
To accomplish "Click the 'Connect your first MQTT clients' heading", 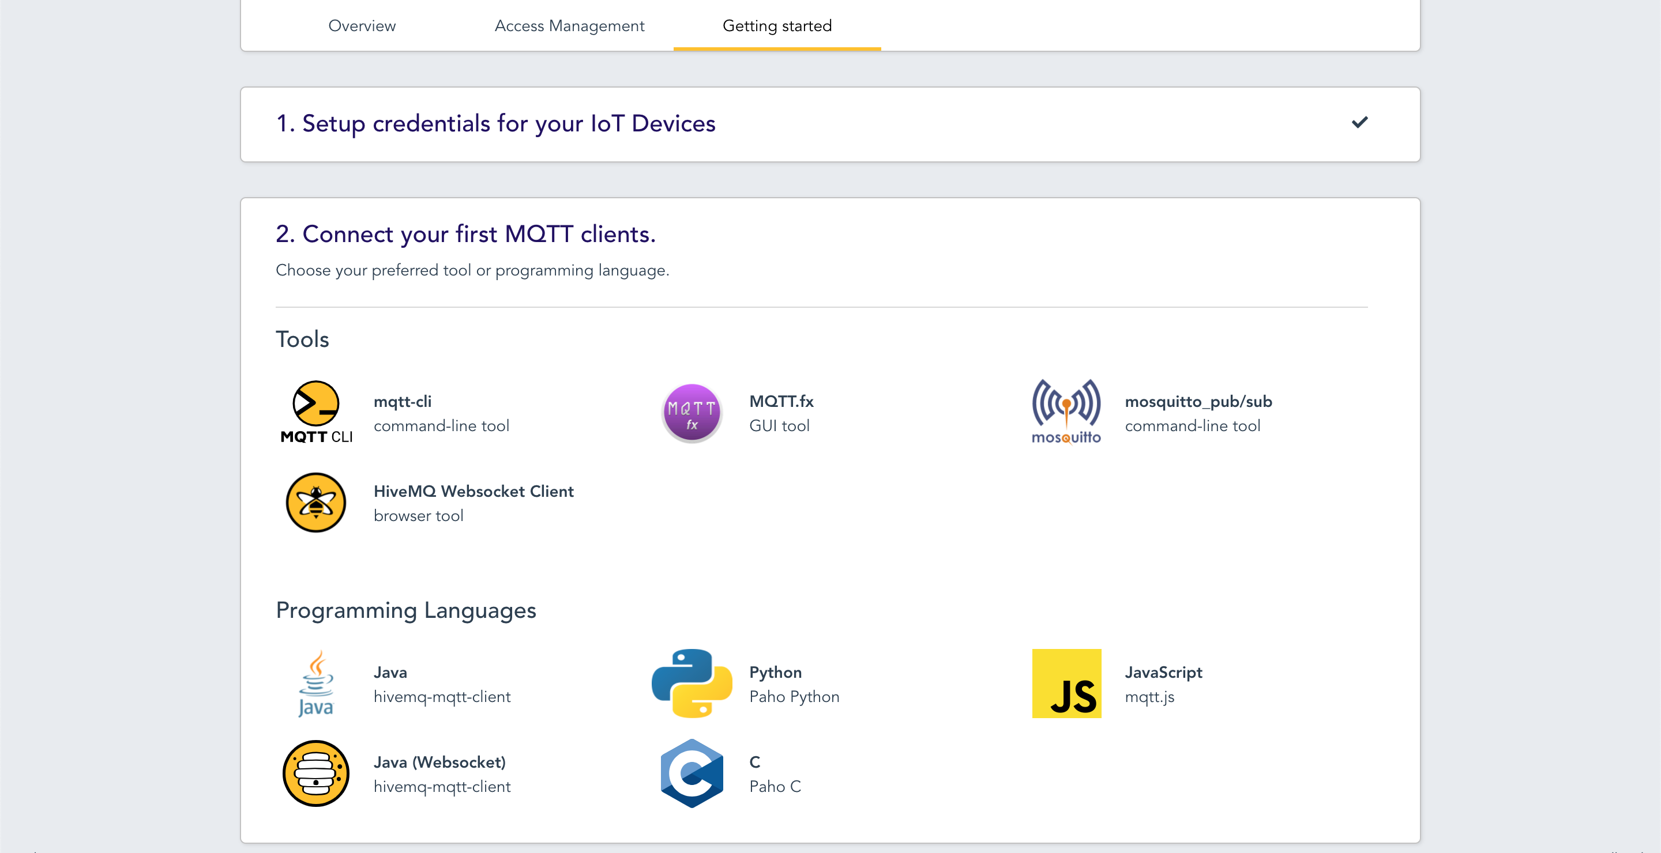I will pyautogui.click(x=465, y=234).
